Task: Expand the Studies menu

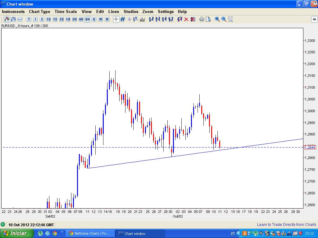Action: 131,11
